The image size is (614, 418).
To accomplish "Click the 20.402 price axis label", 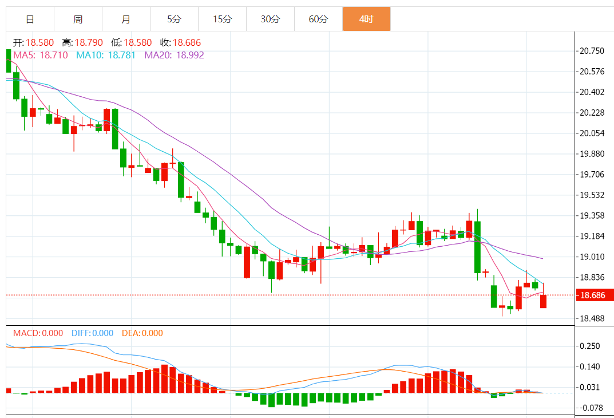I will tap(592, 92).
